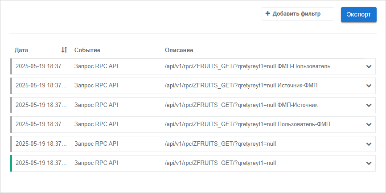Expand the Источник-ФМП row chevron
Image resolution: width=386 pixels, height=193 pixels.
pyautogui.click(x=369, y=86)
